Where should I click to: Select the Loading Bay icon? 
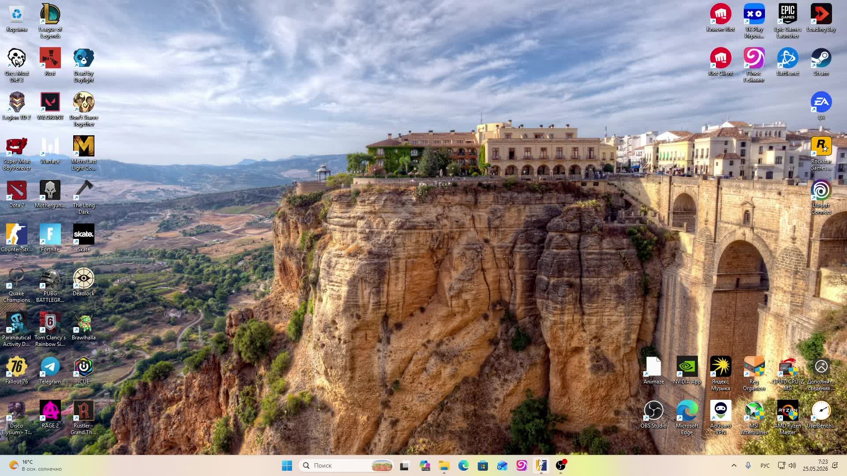pyautogui.click(x=821, y=18)
